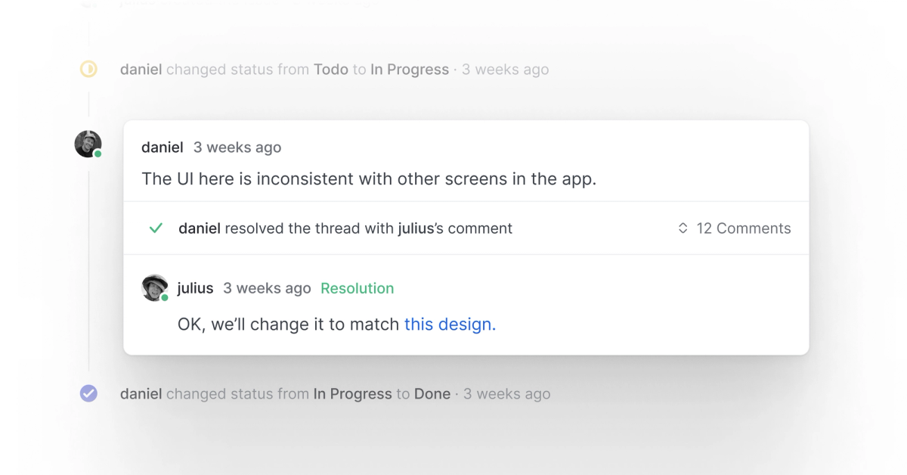907x475 pixels.
Task: Click the julius reply's "3 weeks ago" timestamp
Action: (267, 288)
